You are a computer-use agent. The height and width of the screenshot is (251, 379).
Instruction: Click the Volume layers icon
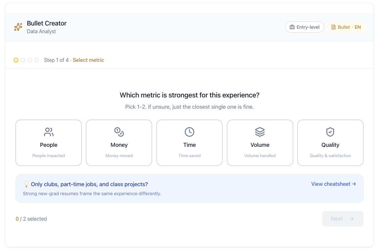pyautogui.click(x=260, y=132)
